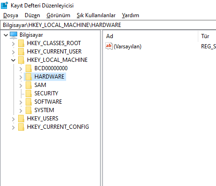Click the HARDWARE folder icon
This screenshot has width=216, height=186.
(28, 77)
